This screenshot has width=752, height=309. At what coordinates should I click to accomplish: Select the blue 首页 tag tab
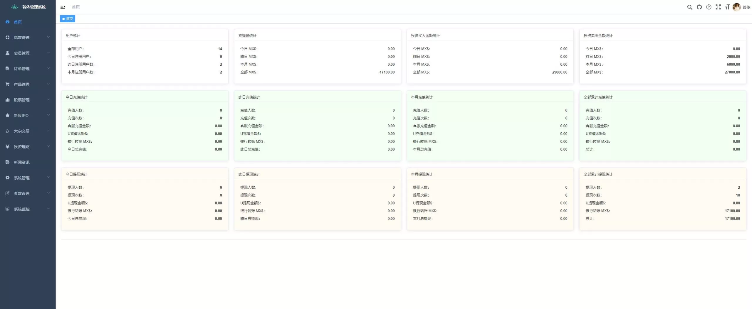tap(68, 19)
